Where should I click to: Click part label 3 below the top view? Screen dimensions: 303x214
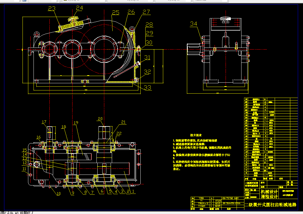[122, 191]
